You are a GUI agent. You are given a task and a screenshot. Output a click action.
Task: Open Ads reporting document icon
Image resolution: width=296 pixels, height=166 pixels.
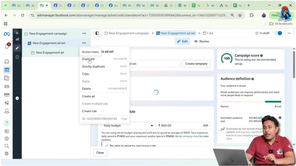(7, 78)
